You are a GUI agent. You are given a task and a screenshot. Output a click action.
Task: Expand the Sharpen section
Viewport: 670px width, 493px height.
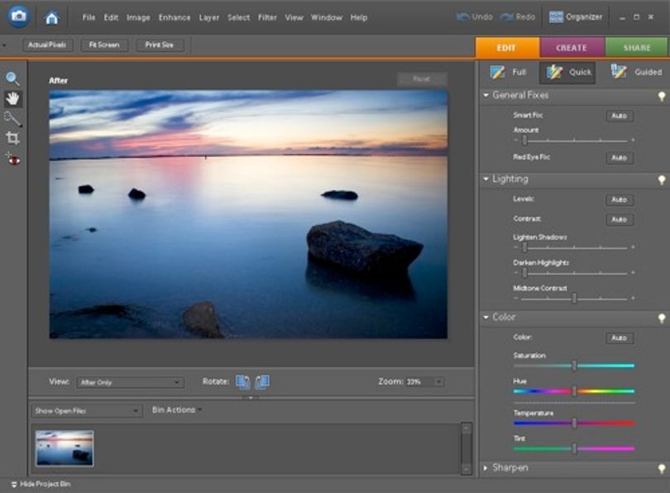(x=486, y=468)
